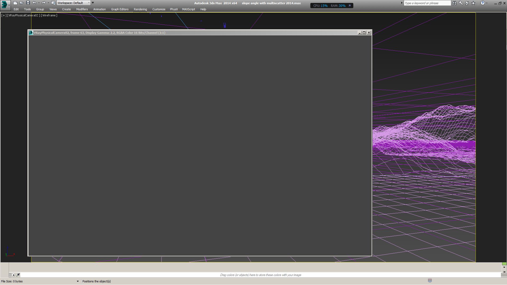The width and height of the screenshot is (507, 285).
Task: Click the Open File folder icon
Action: coord(22,3)
